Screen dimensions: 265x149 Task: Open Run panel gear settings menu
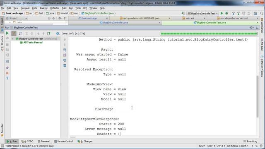coord(252,28)
